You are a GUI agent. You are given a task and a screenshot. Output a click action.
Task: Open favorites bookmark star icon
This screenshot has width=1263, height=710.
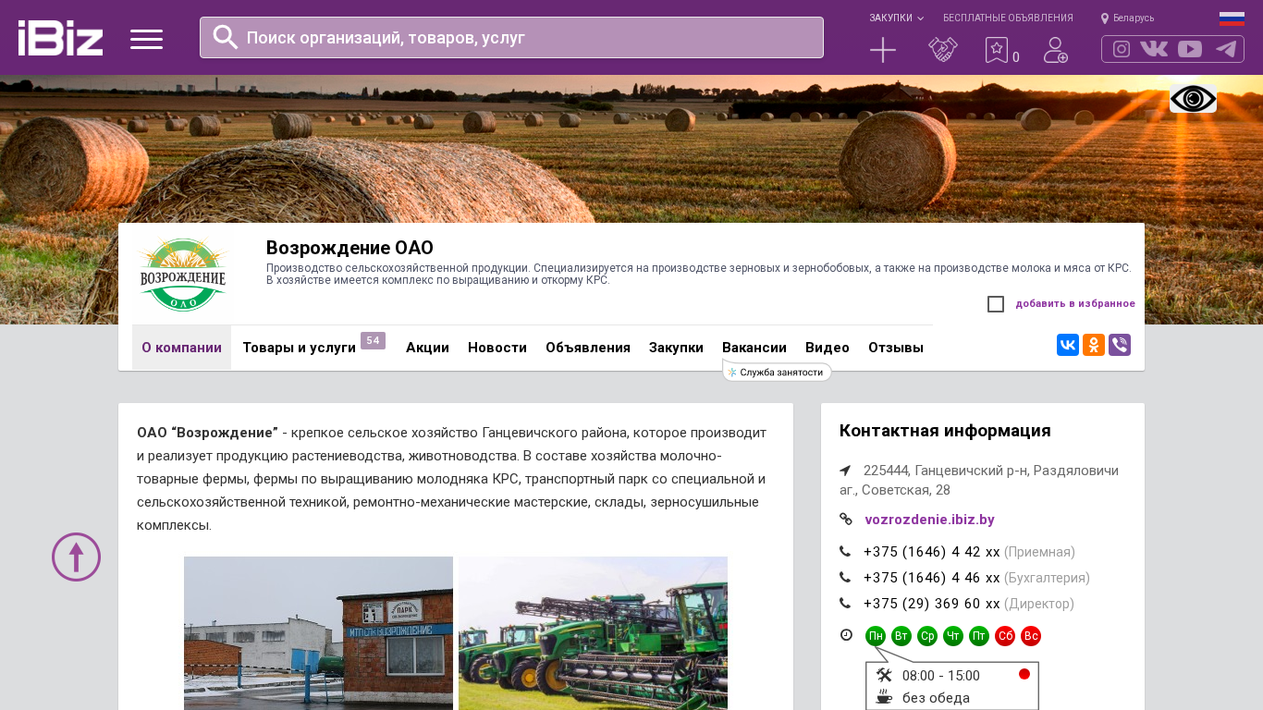pyautogui.click(x=997, y=50)
